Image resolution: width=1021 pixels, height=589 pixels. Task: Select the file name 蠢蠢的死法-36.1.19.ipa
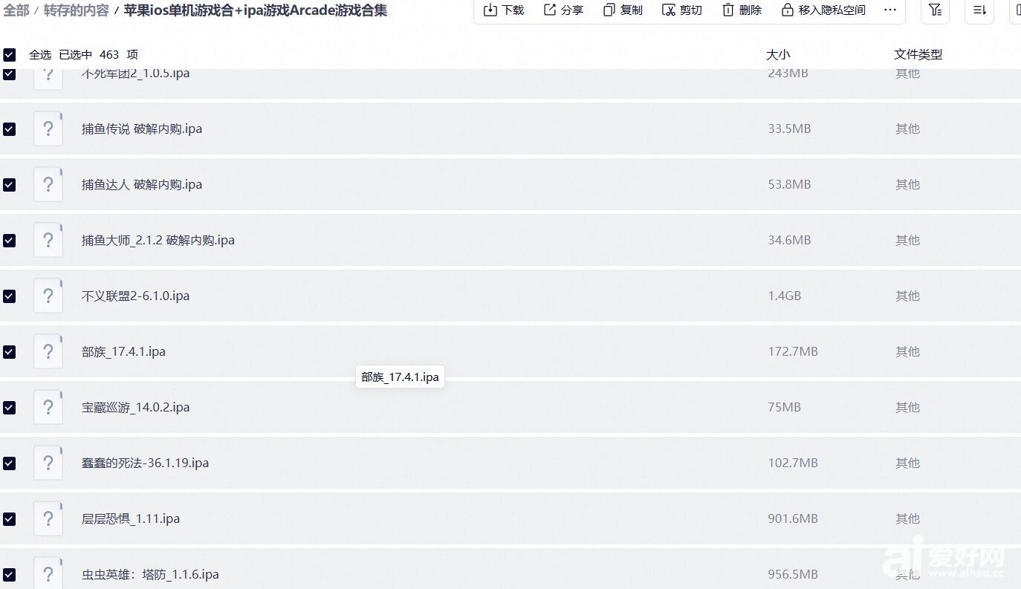click(145, 463)
